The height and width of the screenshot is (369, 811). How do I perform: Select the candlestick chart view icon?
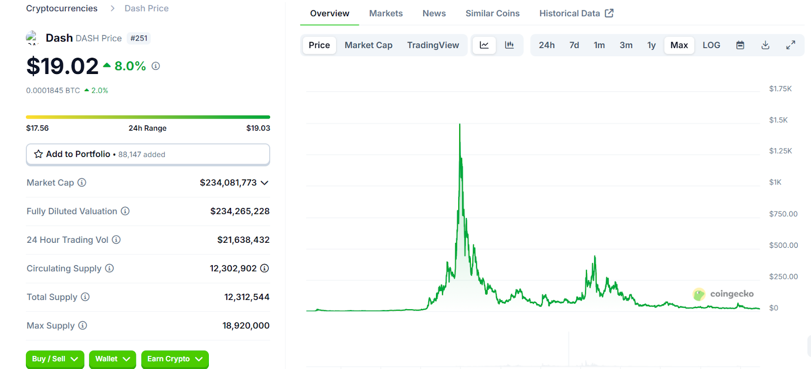tap(509, 45)
